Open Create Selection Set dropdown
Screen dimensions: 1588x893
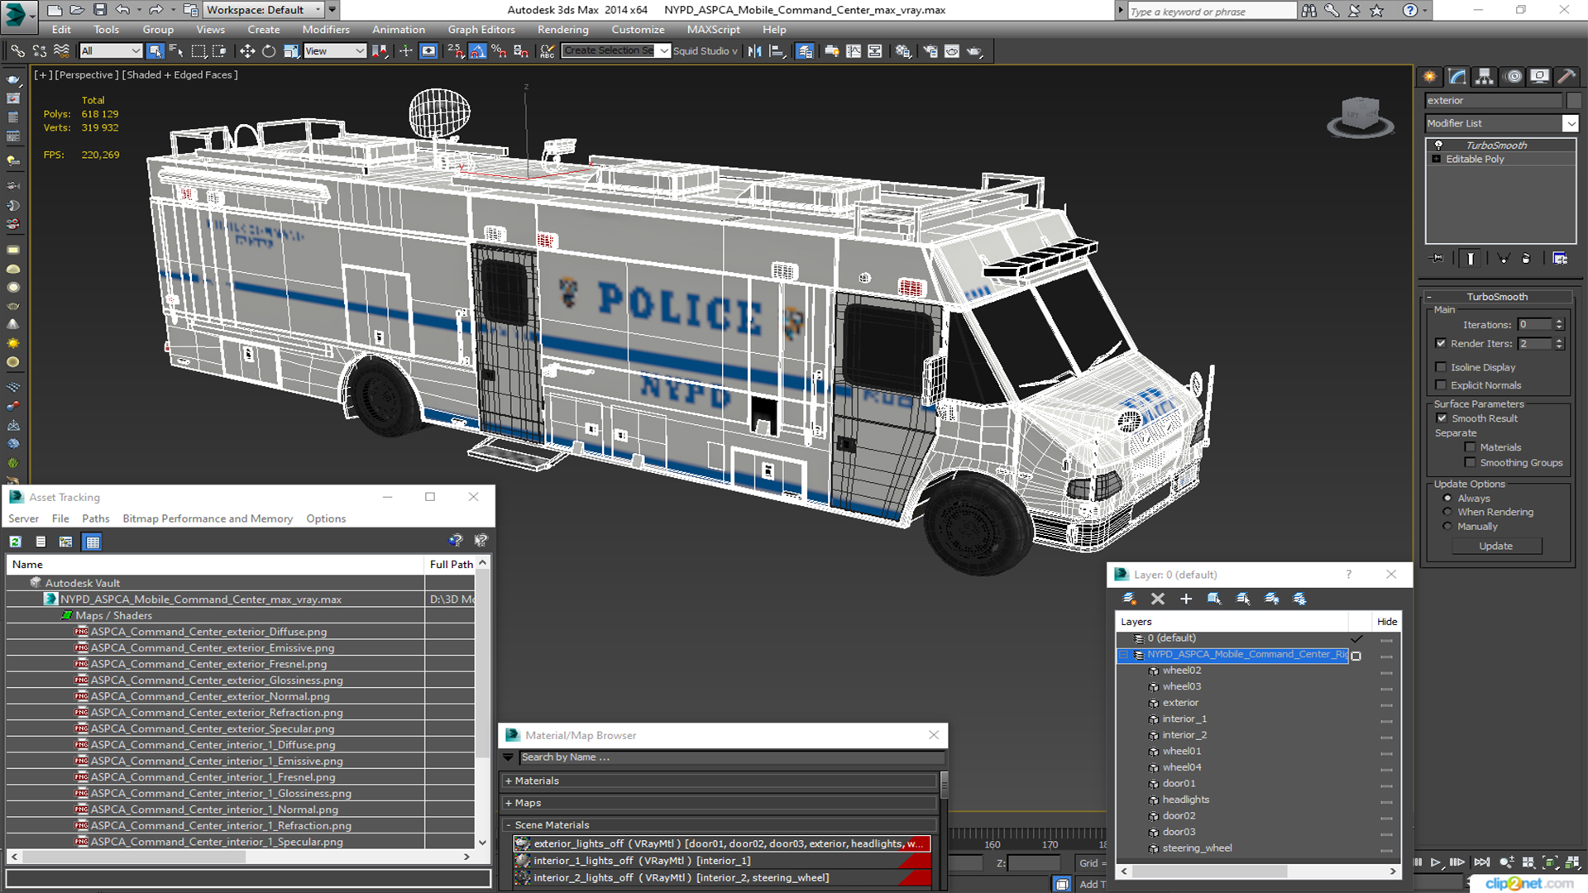tap(615, 51)
